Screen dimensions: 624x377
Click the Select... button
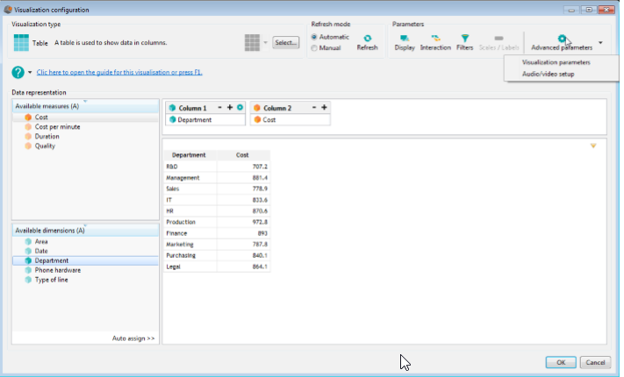(x=286, y=43)
